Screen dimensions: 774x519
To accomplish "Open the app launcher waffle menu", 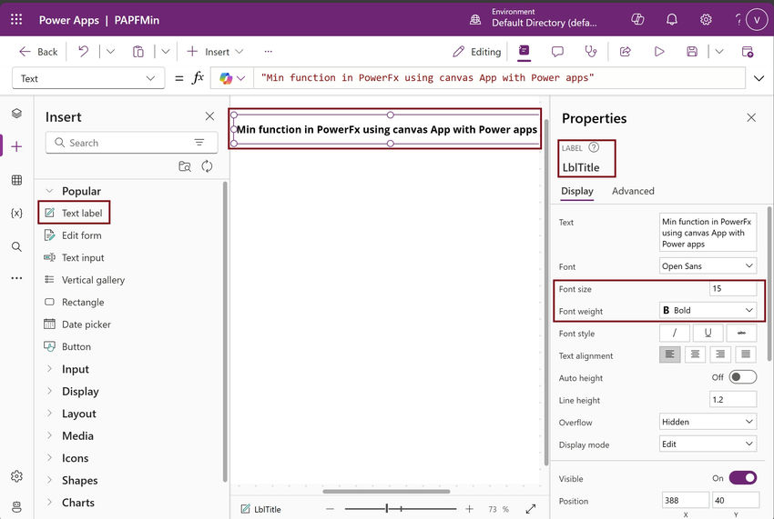I will tap(16, 19).
